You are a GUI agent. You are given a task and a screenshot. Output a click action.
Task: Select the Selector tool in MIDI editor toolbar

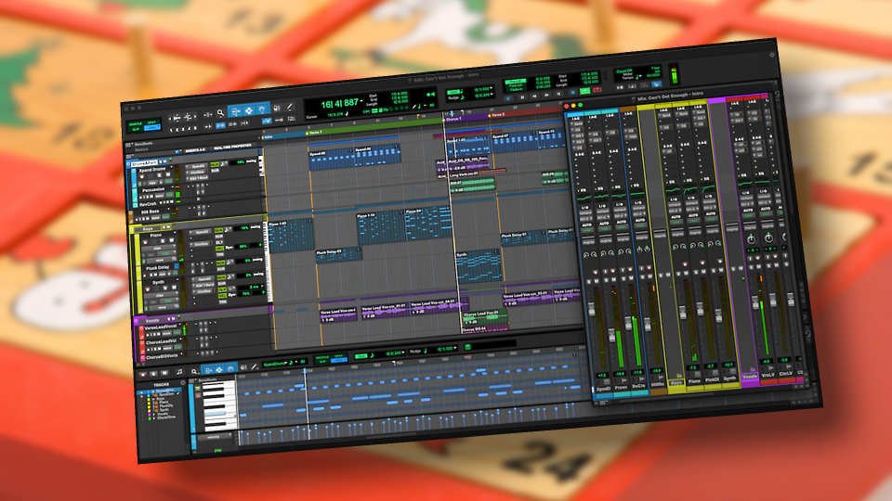pyautogui.click(x=219, y=370)
